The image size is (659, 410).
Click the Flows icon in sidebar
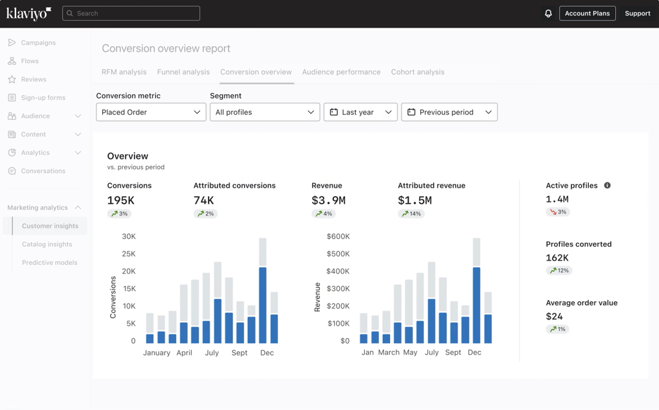[12, 61]
